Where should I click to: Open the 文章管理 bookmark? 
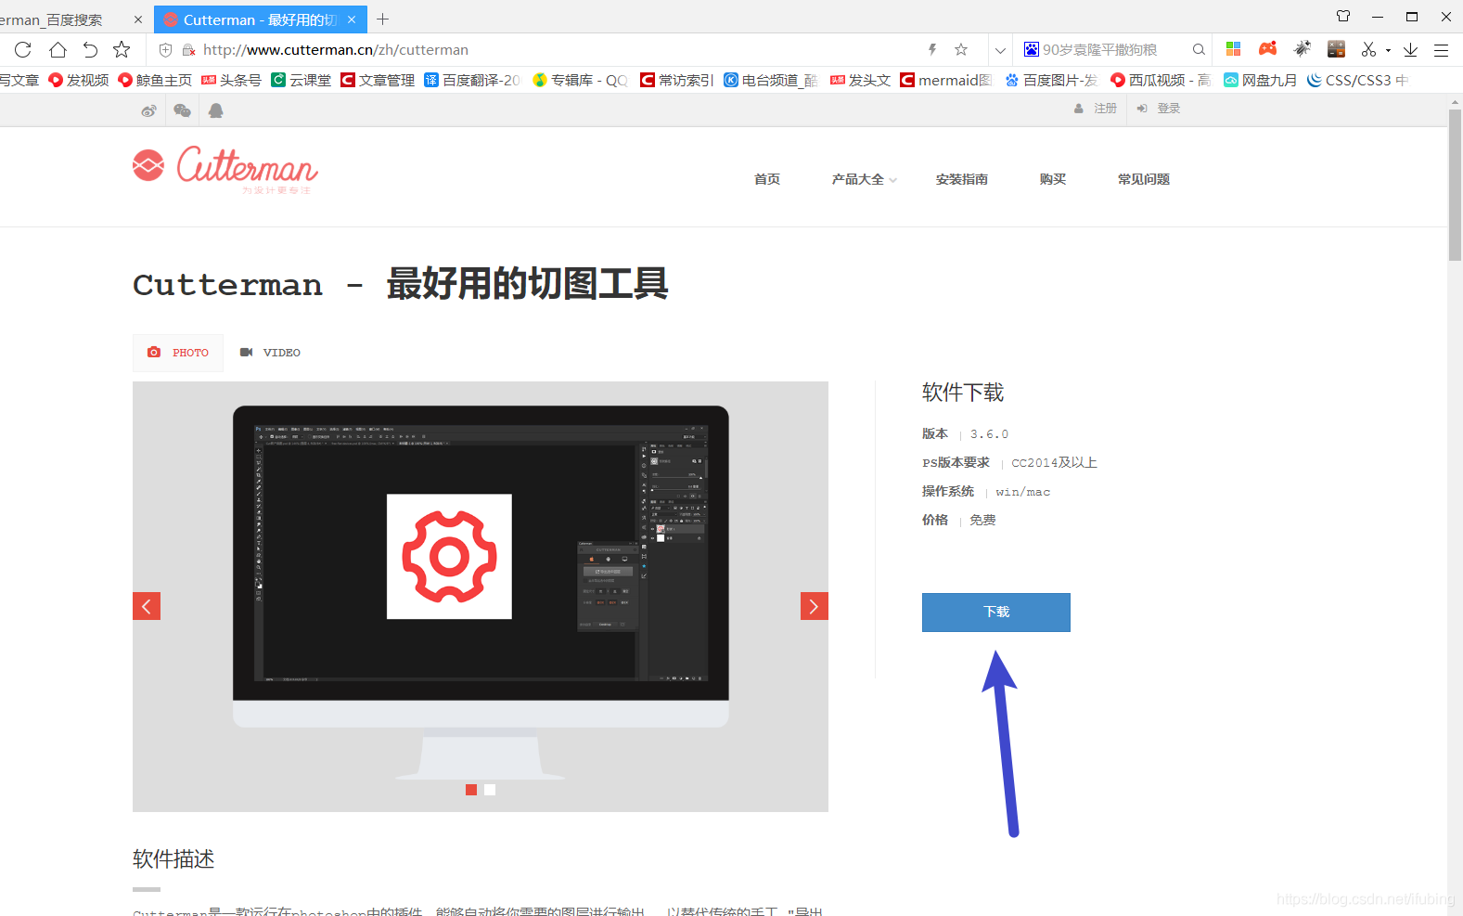(x=378, y=81)
